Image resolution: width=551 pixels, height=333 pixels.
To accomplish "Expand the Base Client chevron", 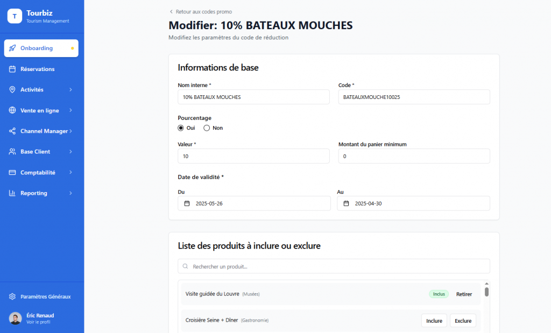I will tap(70, 152).
